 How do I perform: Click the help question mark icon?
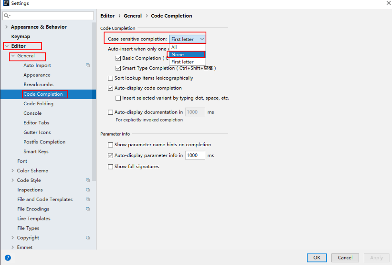click(8, 257)
